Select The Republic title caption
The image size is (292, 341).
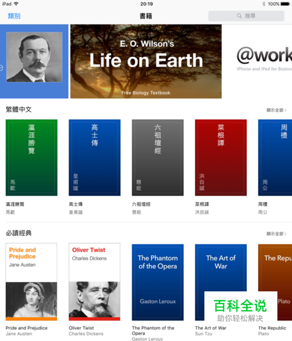[x=272, y=328]
